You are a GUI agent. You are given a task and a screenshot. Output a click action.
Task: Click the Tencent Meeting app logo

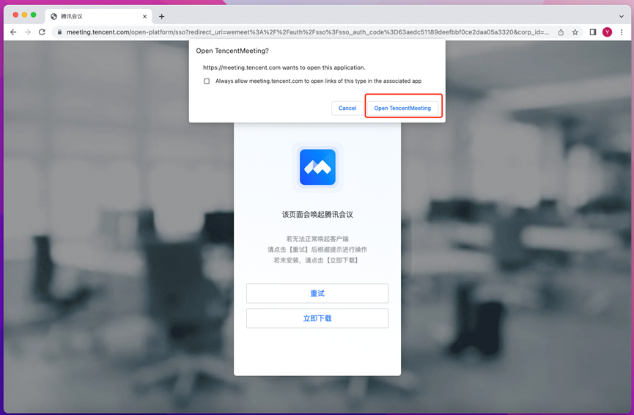click(317, 167)
